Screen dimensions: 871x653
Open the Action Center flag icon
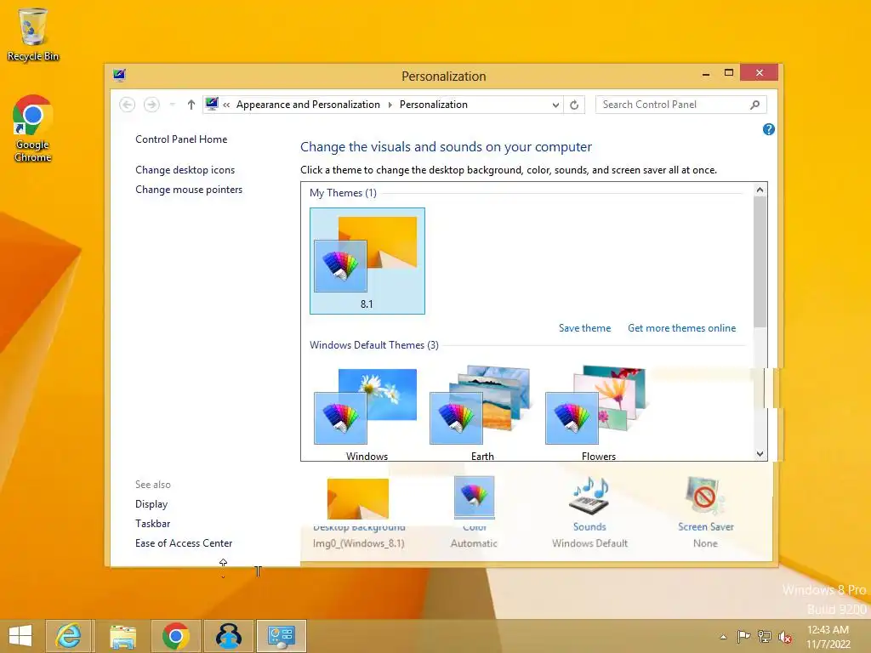pyautogui.click(x=743, y=636)
